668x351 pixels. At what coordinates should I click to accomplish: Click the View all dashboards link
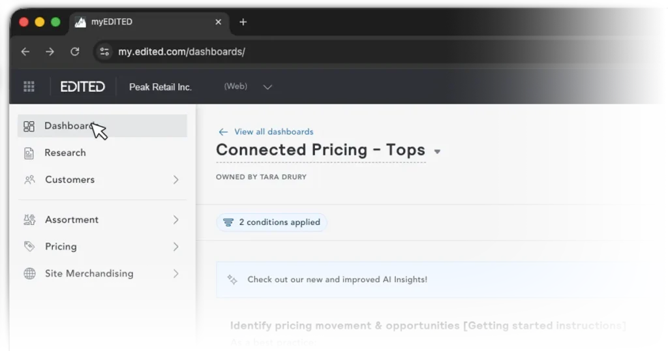click(273, 132)
